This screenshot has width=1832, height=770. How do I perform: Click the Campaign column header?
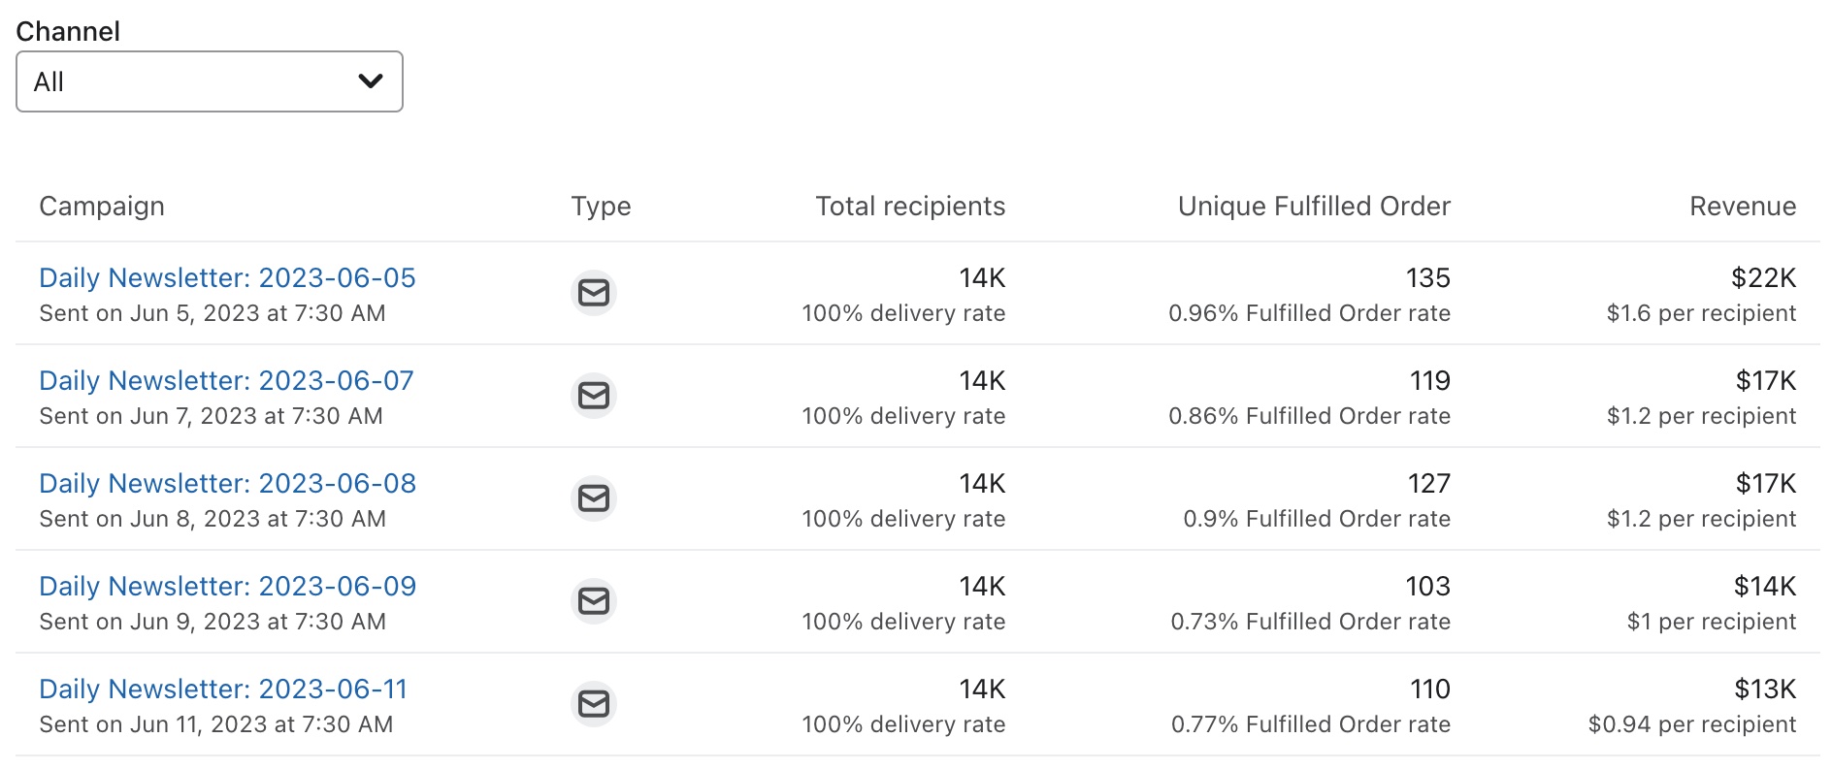[102, 207]
